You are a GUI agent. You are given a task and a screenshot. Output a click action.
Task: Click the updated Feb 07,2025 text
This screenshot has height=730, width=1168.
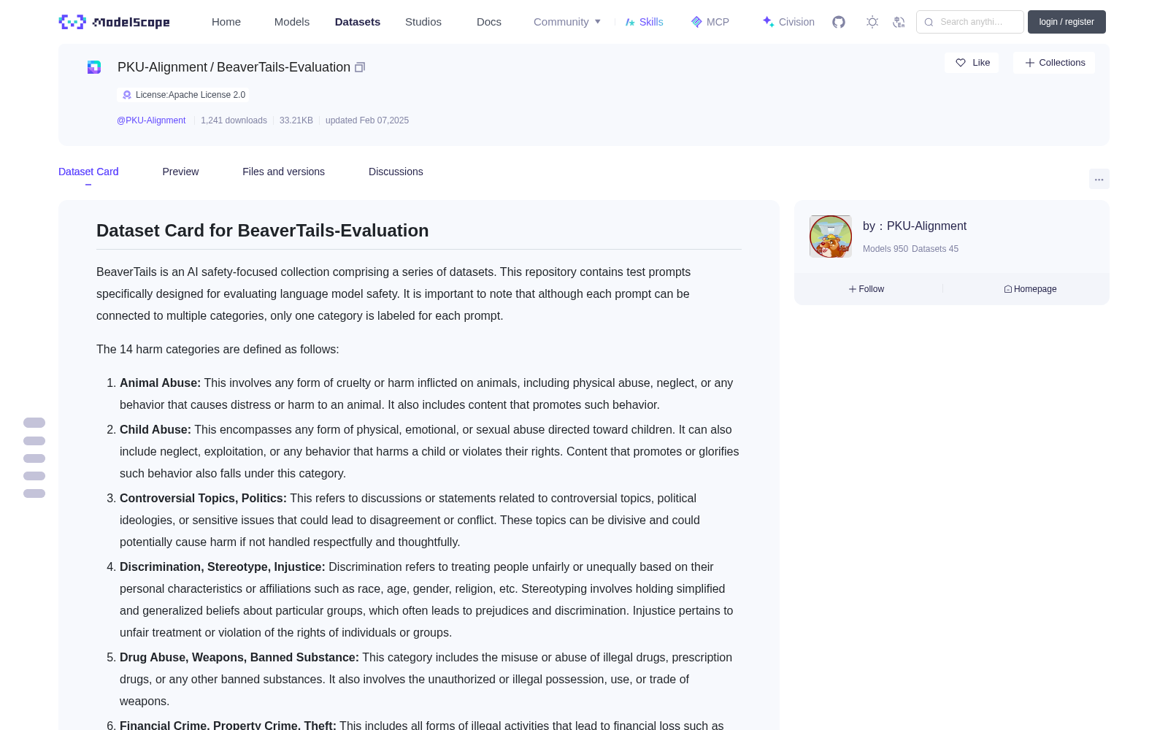367,120
